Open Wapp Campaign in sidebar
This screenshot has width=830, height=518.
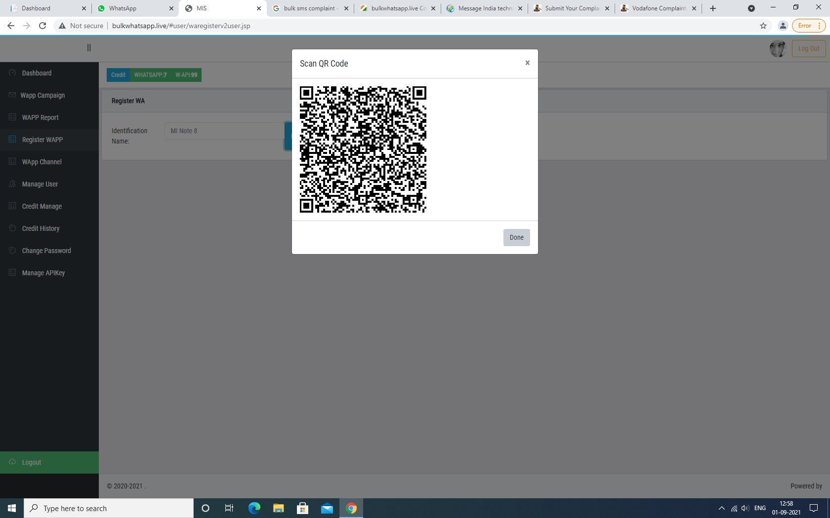[42, 95]
